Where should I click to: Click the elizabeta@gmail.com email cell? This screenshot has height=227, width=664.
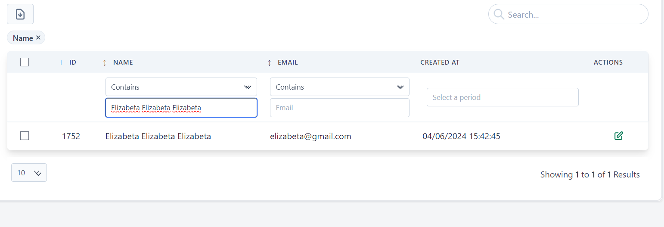click(x=310, y=137)
